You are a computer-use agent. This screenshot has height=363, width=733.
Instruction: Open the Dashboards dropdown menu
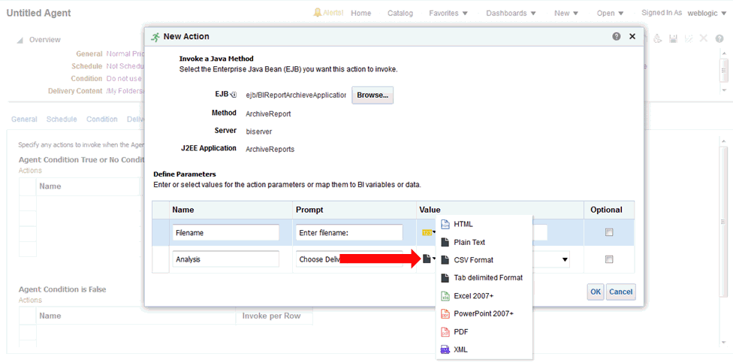(511, 13)
